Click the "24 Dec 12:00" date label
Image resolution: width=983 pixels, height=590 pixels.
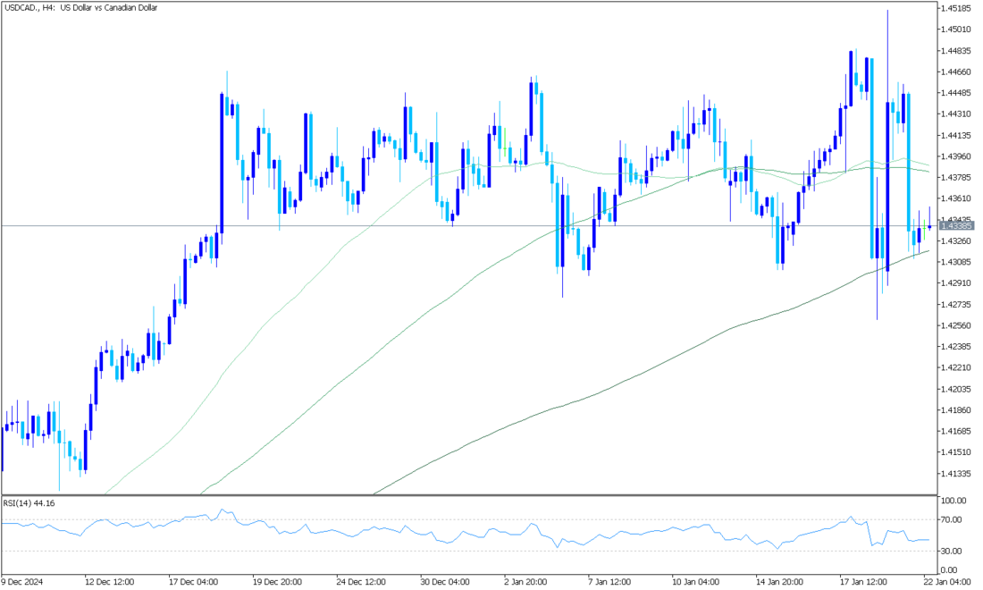tap(361, 582)
